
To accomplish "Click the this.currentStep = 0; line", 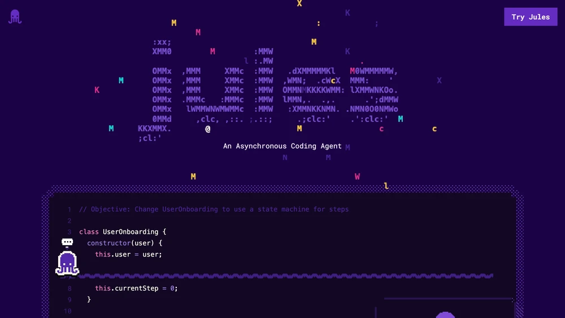I will (x=136, y=288).
